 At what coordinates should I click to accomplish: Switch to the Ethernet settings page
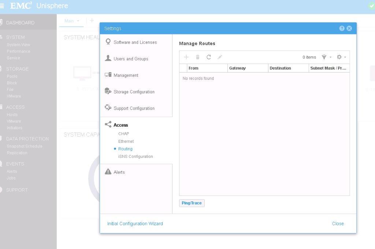tap(126, 141)
